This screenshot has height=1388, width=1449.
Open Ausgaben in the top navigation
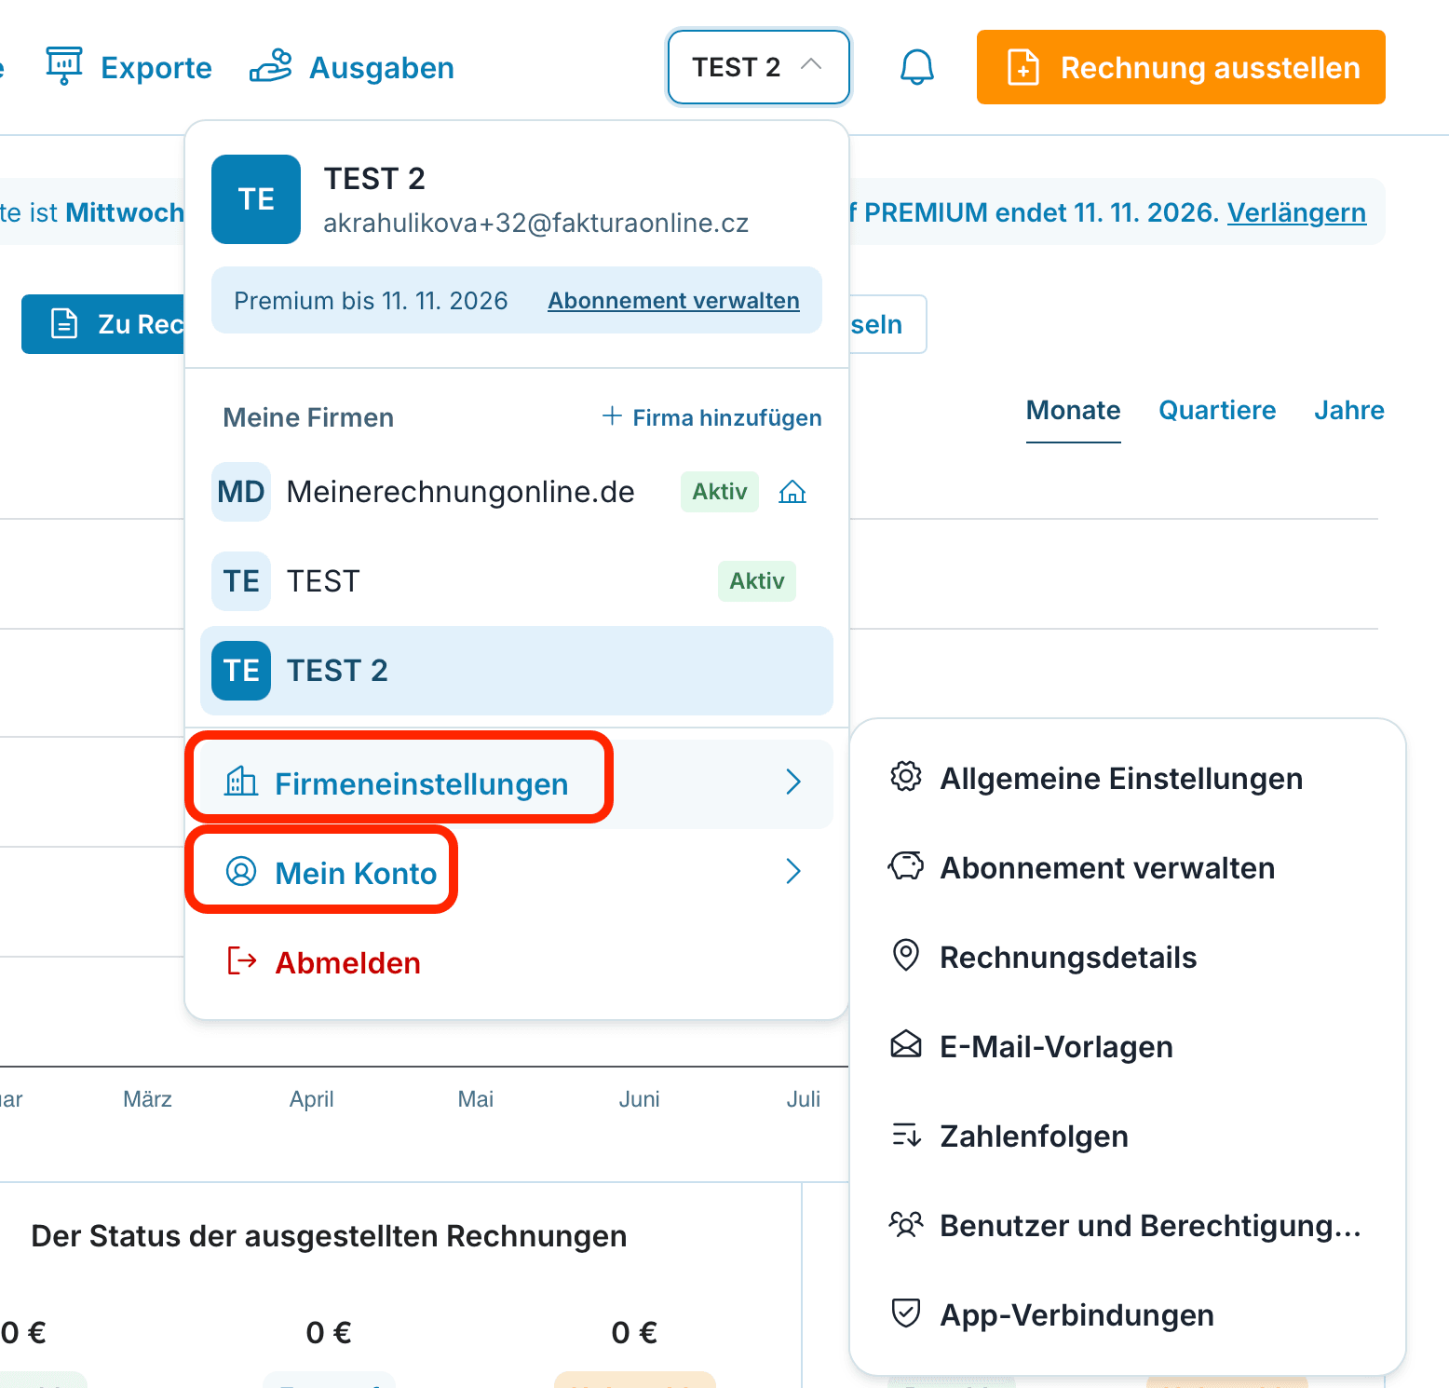[x=352, y=67]
